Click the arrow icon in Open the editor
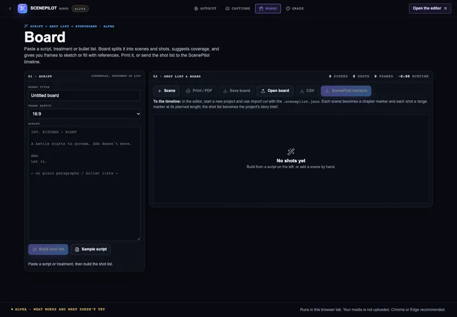Image resolution: width=457 pixels, height=317 pixels. click(446, 8)
